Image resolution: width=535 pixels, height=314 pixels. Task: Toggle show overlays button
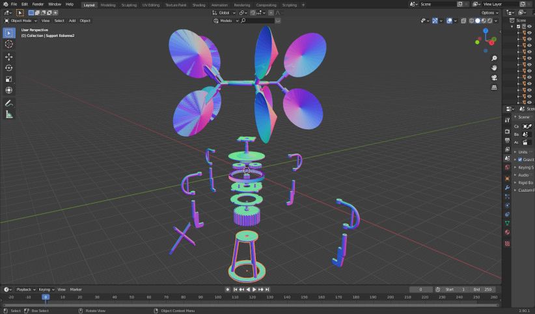[449, 21]
